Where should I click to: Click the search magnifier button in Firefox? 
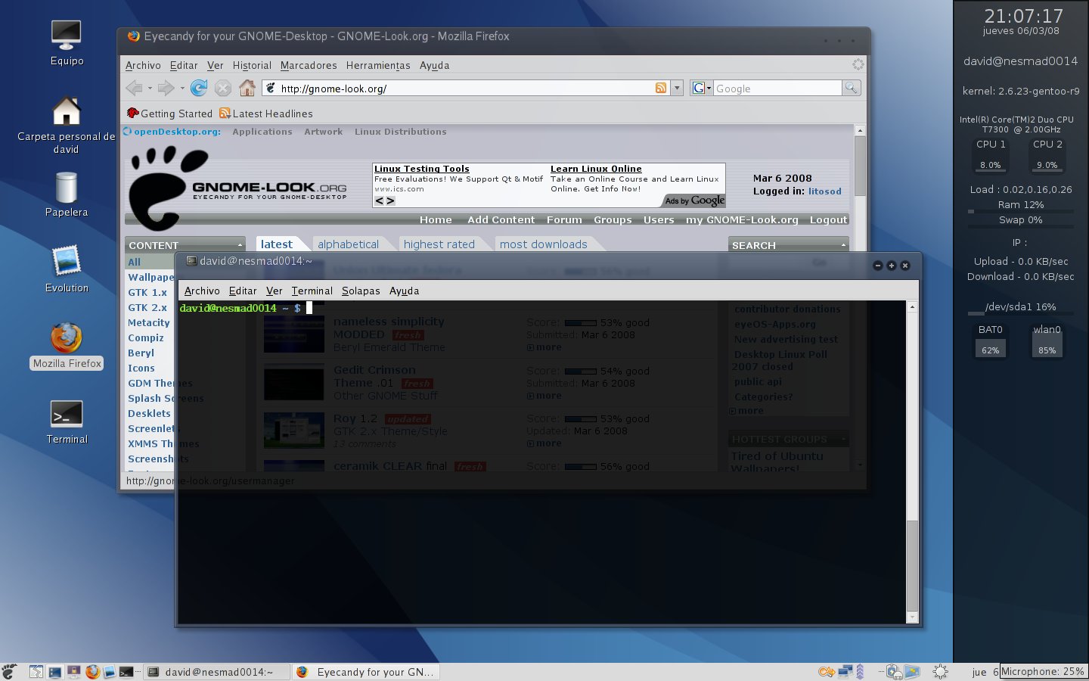point(852,88)
